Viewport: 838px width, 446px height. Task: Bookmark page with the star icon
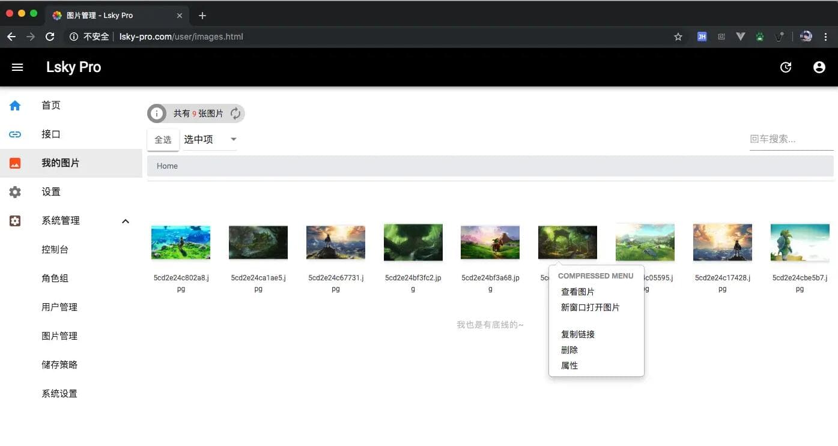coord(678,37)
